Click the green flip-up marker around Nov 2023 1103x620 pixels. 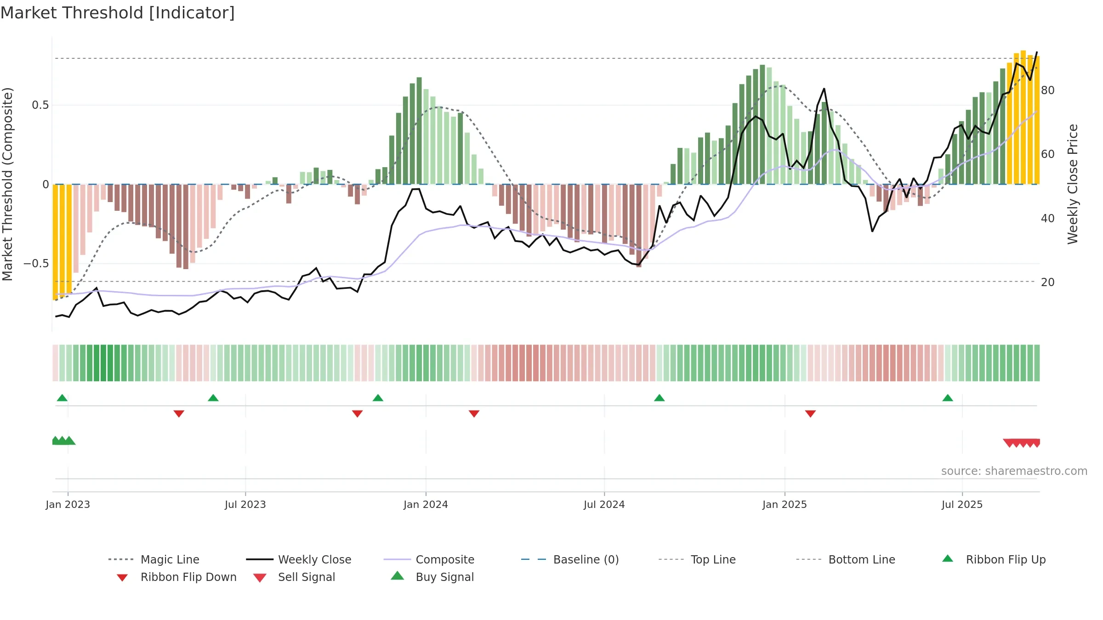coord(378,398)
